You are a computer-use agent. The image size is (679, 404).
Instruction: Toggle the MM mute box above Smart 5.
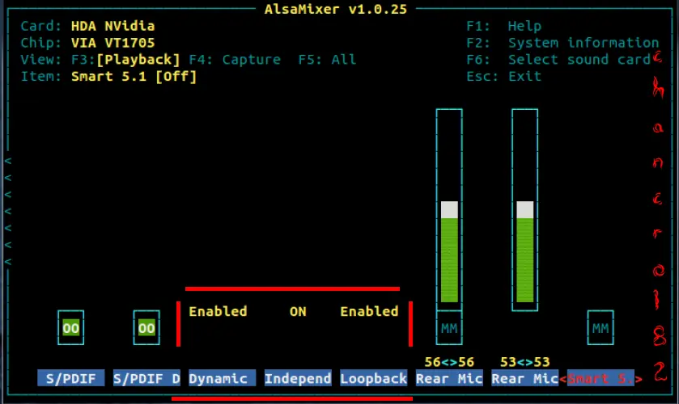click(600, 328)
